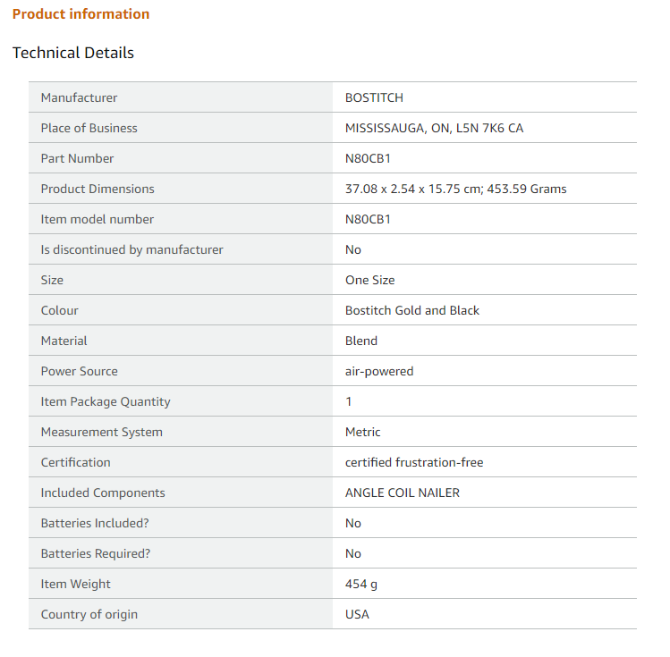Viewport: 670px width, 657px height.
Task: Select the Product Dimensions value
Action: click(x=456, y=189)
